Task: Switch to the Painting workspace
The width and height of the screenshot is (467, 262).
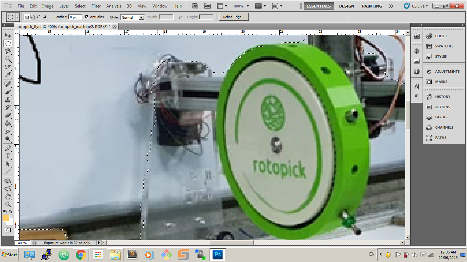Action: tap(372, 6)
